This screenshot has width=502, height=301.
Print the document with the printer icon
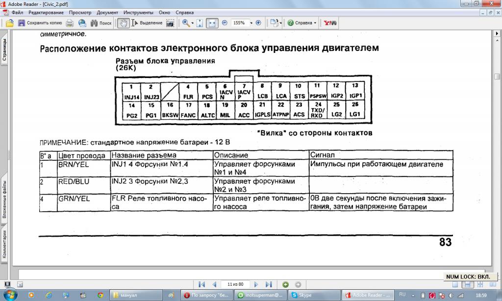coord(70,23)
